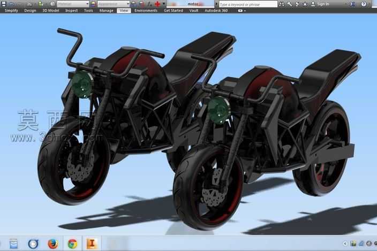Open the Get Started tab
This screenshot has height=251, width=377.
(x=174, y=11)
